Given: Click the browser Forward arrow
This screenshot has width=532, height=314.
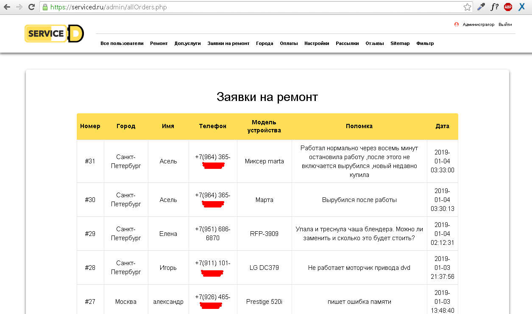Looking at the screenshot, I should click(19, 7).
